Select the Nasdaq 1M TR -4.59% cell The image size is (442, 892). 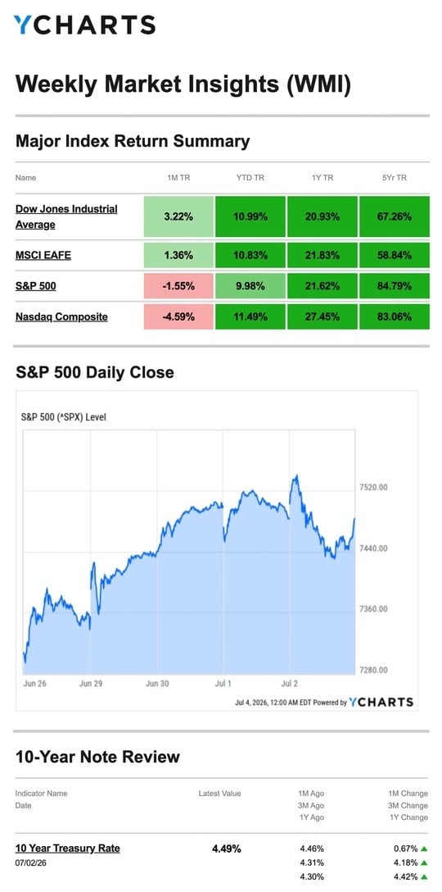coord(179,316)
